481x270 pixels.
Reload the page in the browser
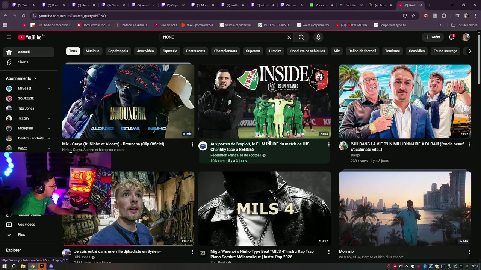(x=23, y=16)
